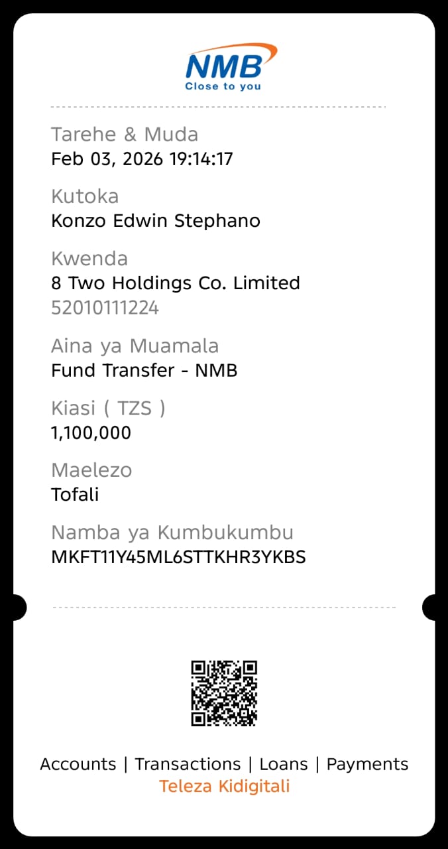This screenshot has width=448, height=849.
Task: Open the Payments footer link
Action: pos(367,764)
